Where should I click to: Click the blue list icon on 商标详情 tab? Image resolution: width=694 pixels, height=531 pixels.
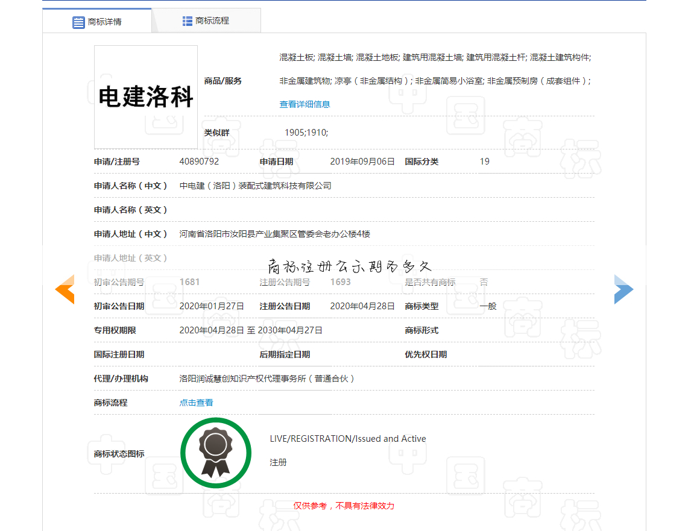click(78, 22)
